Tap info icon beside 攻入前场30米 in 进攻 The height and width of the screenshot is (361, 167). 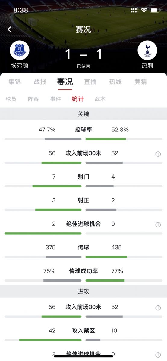[x=158, y=308]
